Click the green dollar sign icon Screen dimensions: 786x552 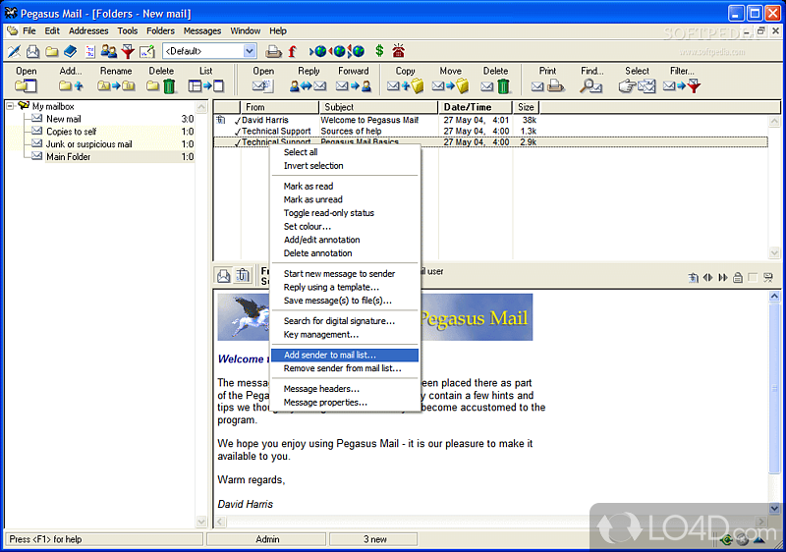click(x=379, y=51)
